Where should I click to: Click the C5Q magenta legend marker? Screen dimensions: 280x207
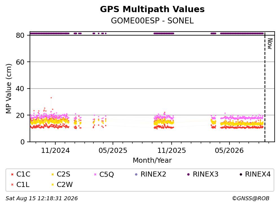pos(95,174)
